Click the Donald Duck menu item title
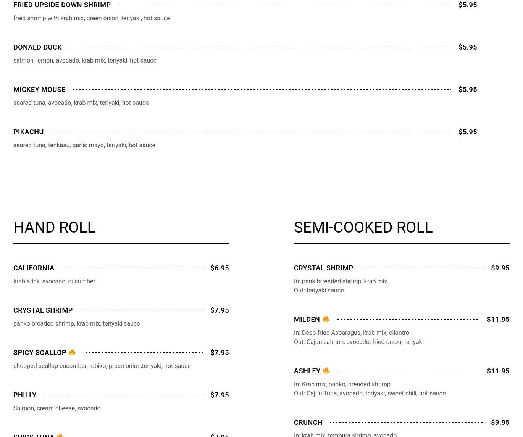This screenshot has width=523, height=437. [37, 47]
